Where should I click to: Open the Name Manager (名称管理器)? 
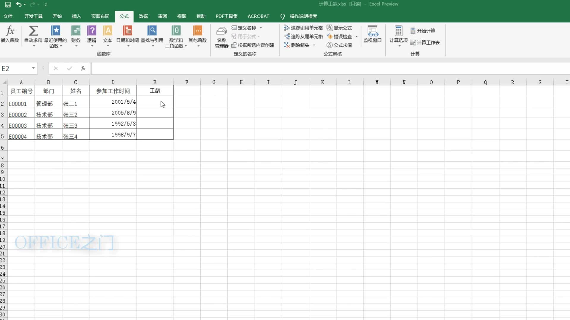[221, 37]
